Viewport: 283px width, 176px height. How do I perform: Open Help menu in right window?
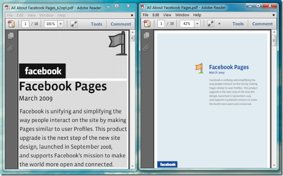coord(197,15)
